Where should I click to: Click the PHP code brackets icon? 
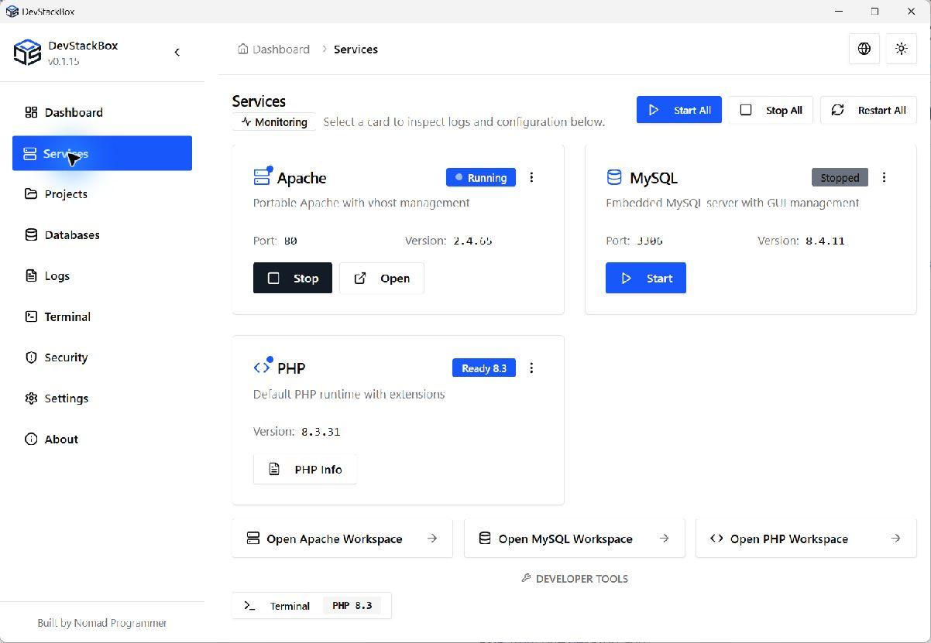pyautogui.click(x=262, y=368)
